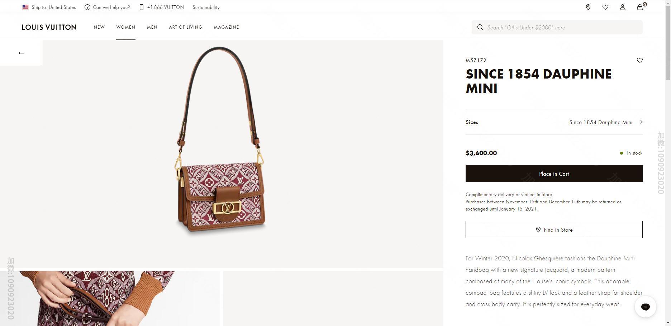Add Dauphine Mini to wishlist heart
Viewport: 671px width, 326px height.
tap(639, 60)
